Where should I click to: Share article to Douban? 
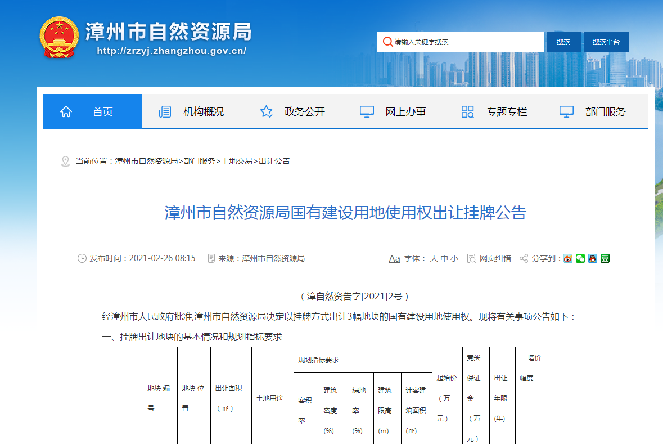[605, 258]
